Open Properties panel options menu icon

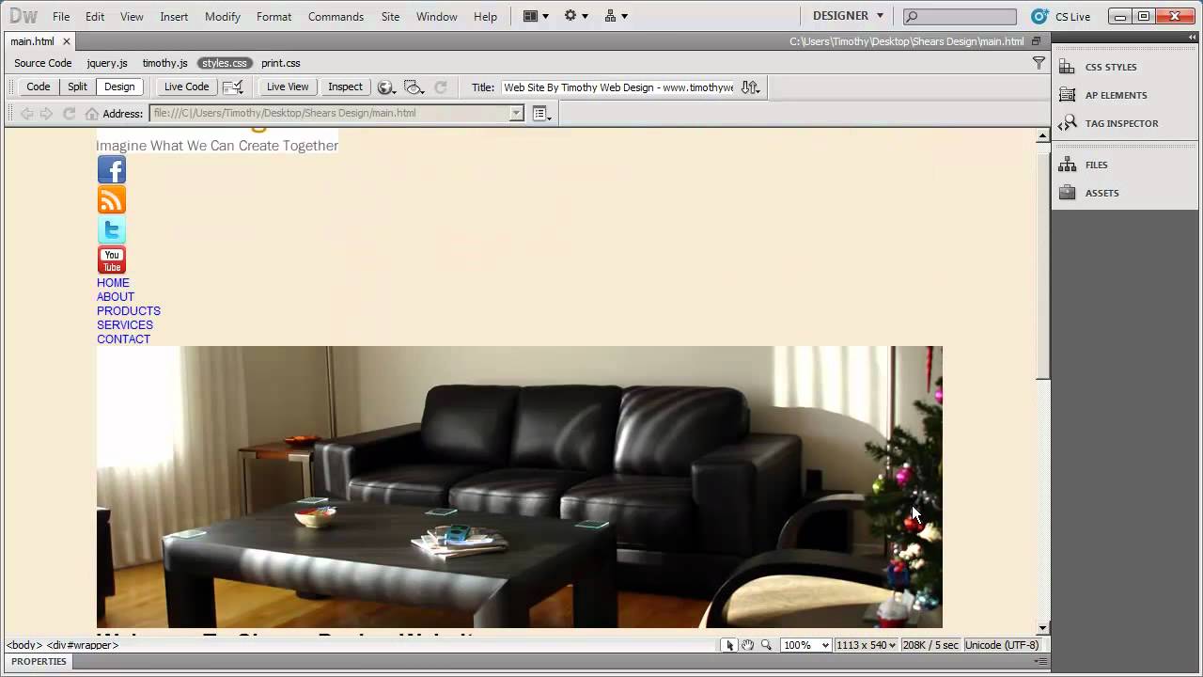coord(1040,662)
